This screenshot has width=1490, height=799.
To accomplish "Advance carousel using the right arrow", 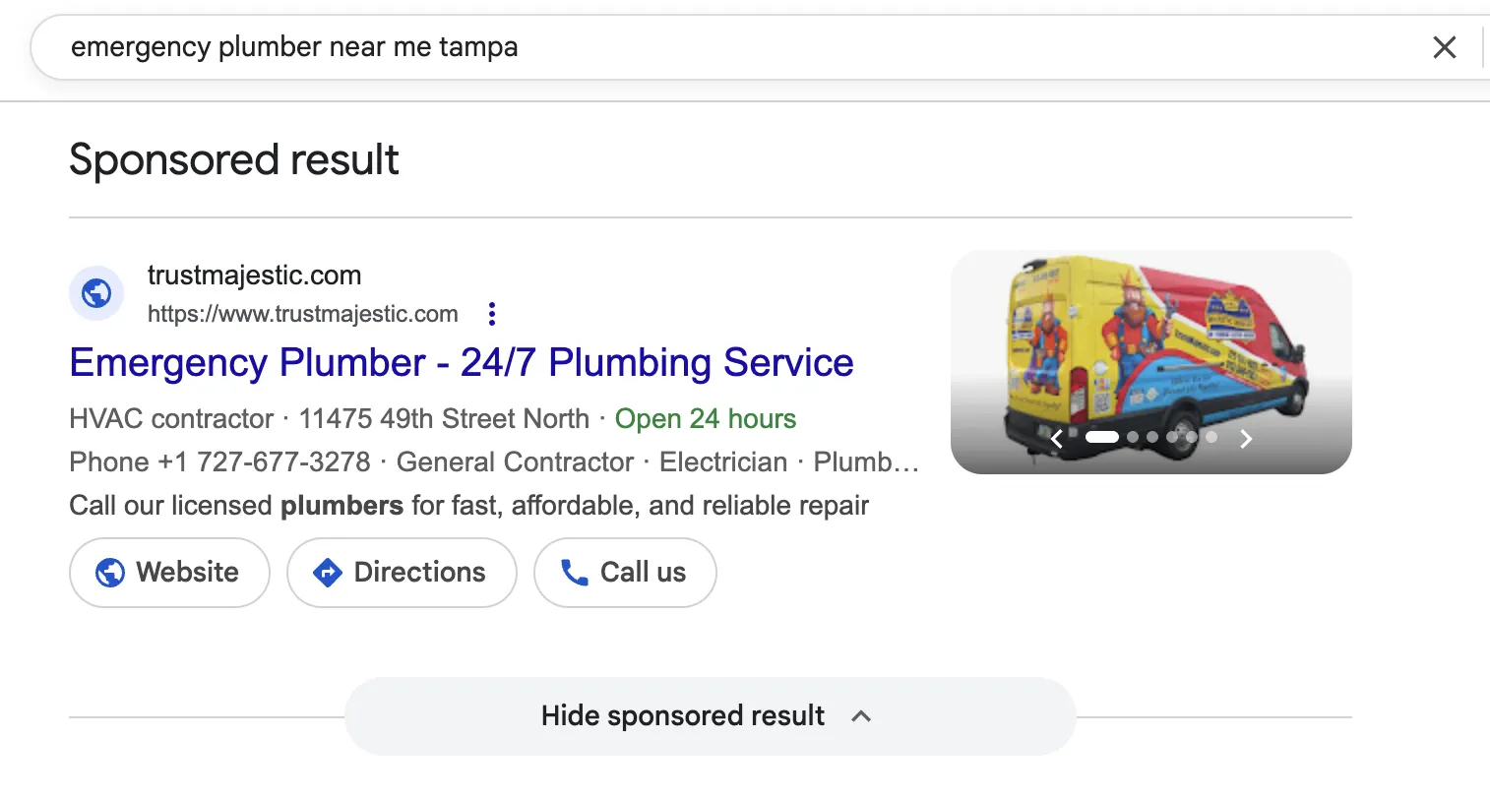I will point(1246,437).
